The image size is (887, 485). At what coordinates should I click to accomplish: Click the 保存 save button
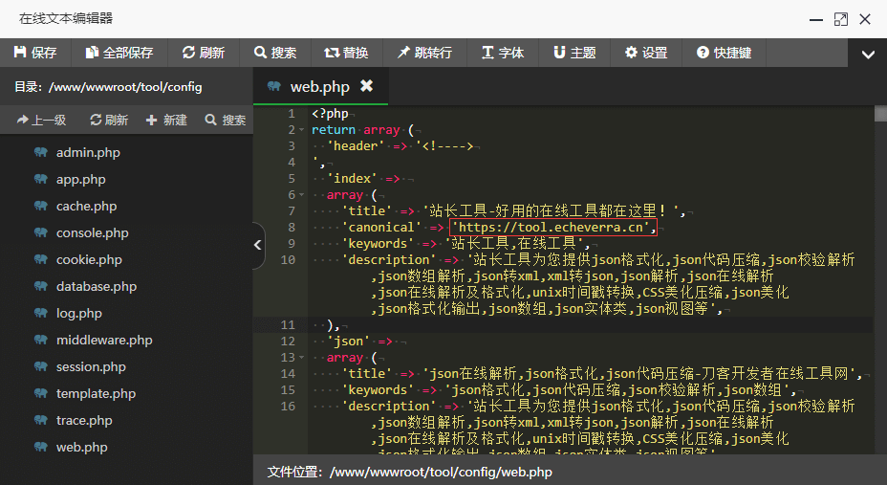coord(35,53)
